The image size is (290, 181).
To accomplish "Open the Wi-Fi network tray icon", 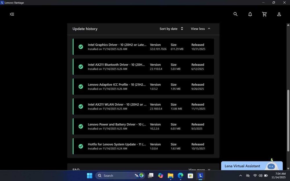I will [255, 175].
